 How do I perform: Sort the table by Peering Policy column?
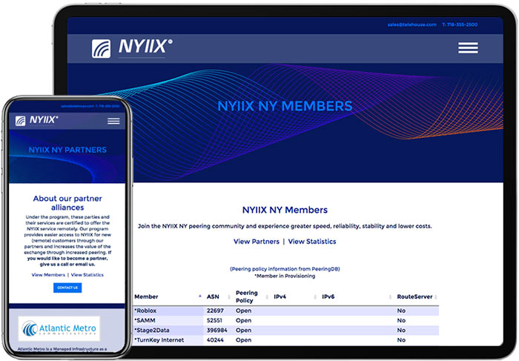pyautogui.click(x=251, y=297)
